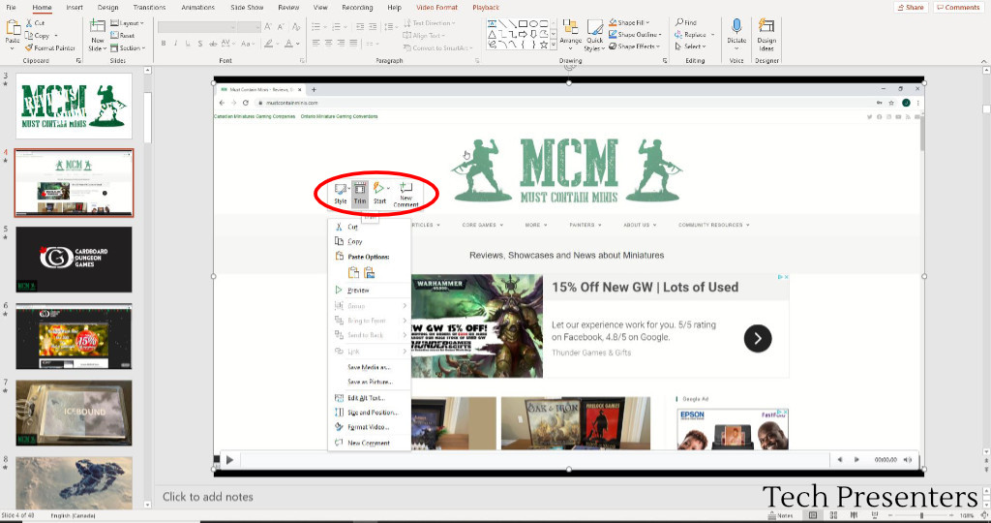Screen dimensions: 991x523
Task: Choose Edit Alt Text from context menu
Action: pos(369,398)
